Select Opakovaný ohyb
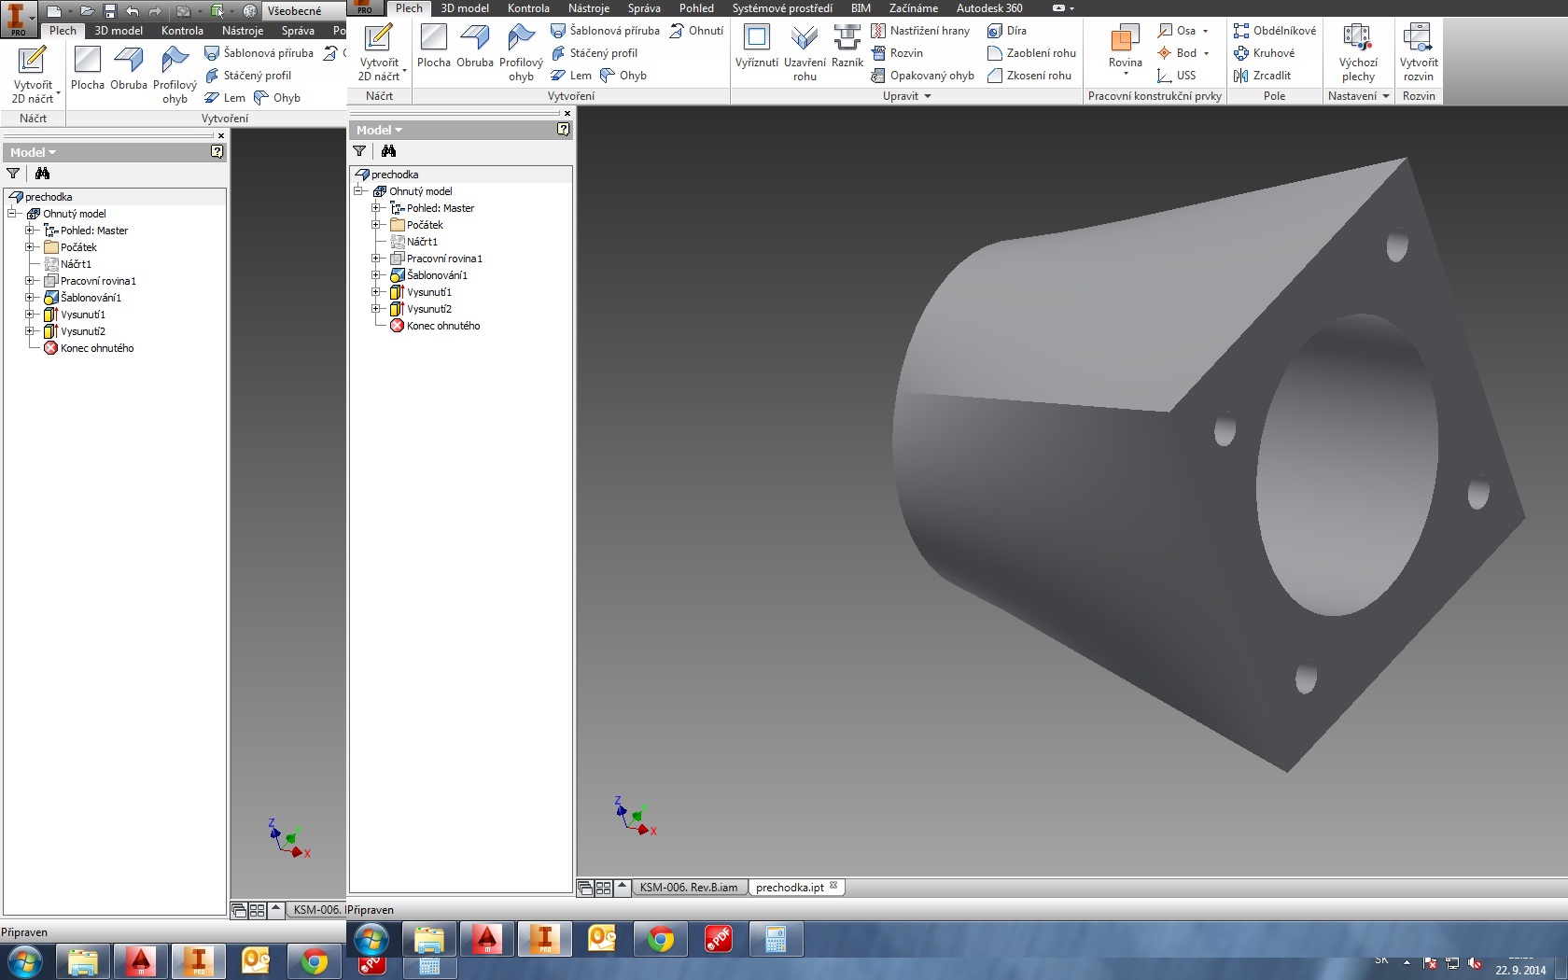The width and height of the screenshot is (1568, 980). coord(923,76)
